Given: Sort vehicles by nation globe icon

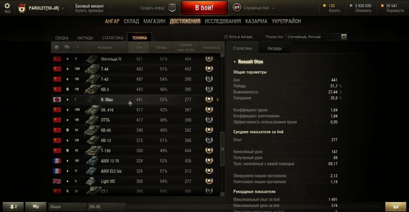Looking at the screenshot, I should (57, 48).
